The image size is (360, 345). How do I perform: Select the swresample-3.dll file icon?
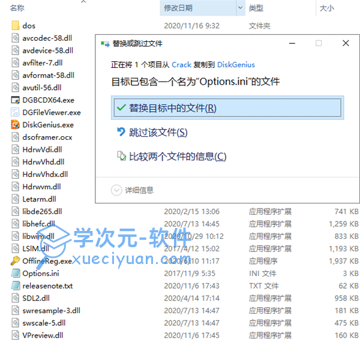(x=16, y=311)
